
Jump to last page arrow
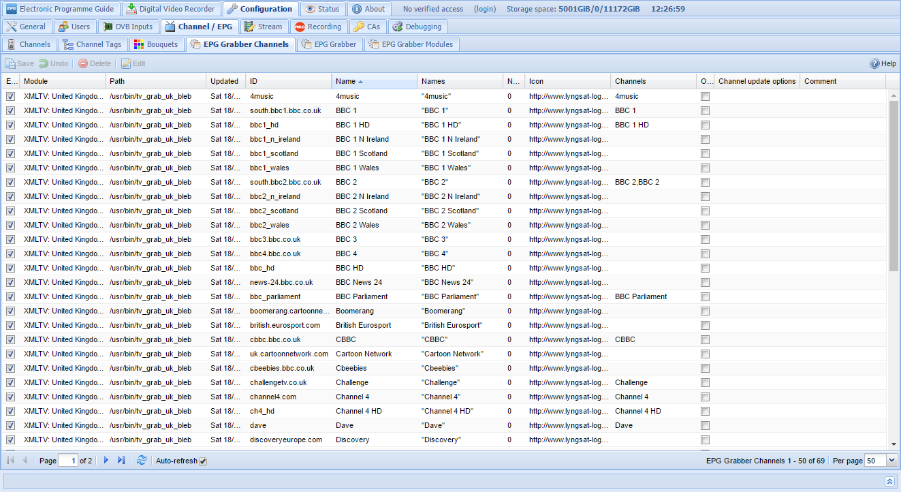(x=121, y=461)
